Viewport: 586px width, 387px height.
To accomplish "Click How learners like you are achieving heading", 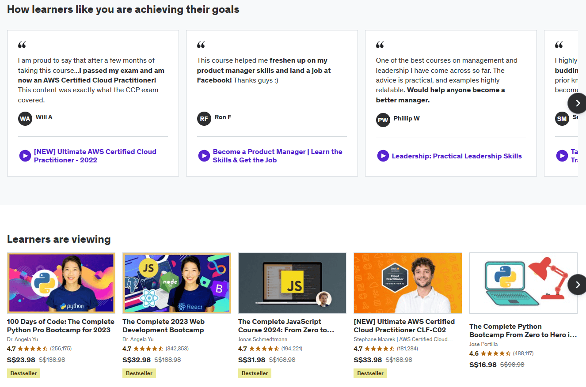I will pyautogui.click(x=123, y=9).
